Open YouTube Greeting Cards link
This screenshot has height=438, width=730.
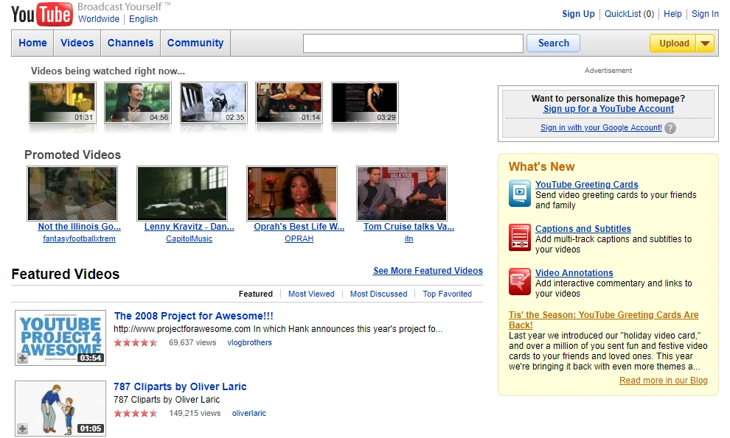[x=587, y=185]
